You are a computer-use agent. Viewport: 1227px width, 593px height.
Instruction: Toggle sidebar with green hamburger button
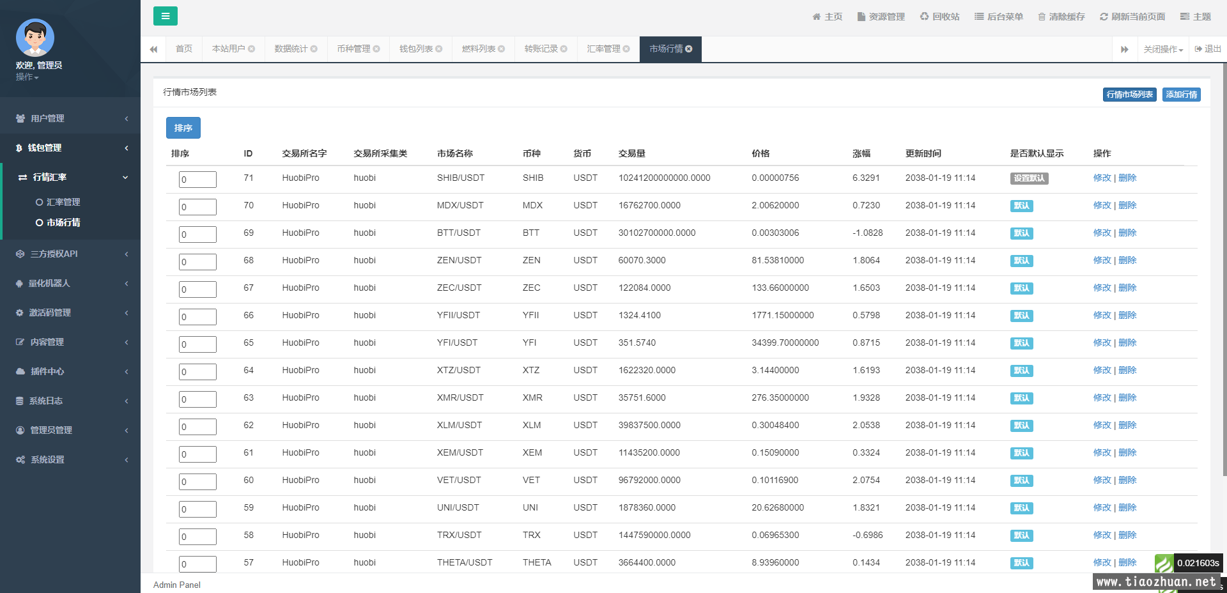click(x=165, y=16)
